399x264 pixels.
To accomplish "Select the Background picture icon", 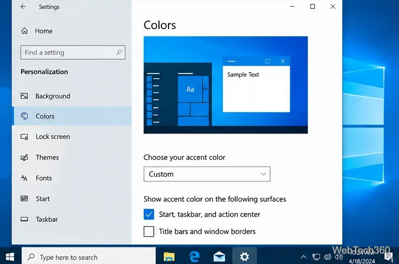I will click(24, 96).
